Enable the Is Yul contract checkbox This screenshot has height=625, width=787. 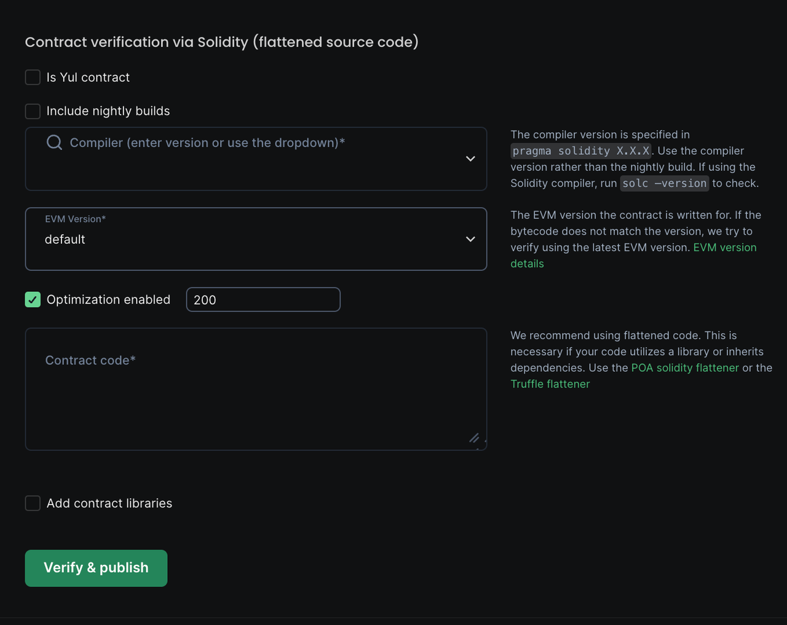[33, 77]
